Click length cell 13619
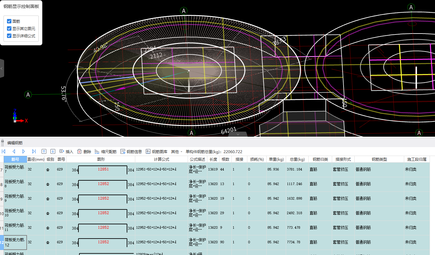The image size is (435, 255). pos(213,170)
